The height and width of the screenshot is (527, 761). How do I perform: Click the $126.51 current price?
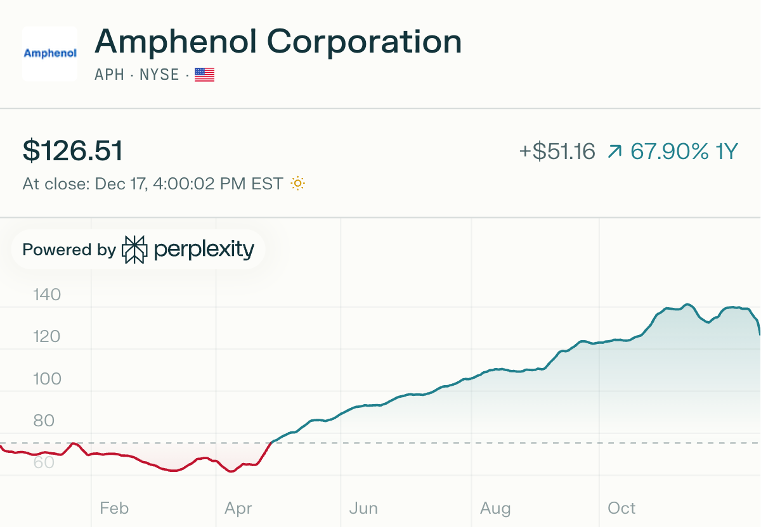[x=73, y=151]
